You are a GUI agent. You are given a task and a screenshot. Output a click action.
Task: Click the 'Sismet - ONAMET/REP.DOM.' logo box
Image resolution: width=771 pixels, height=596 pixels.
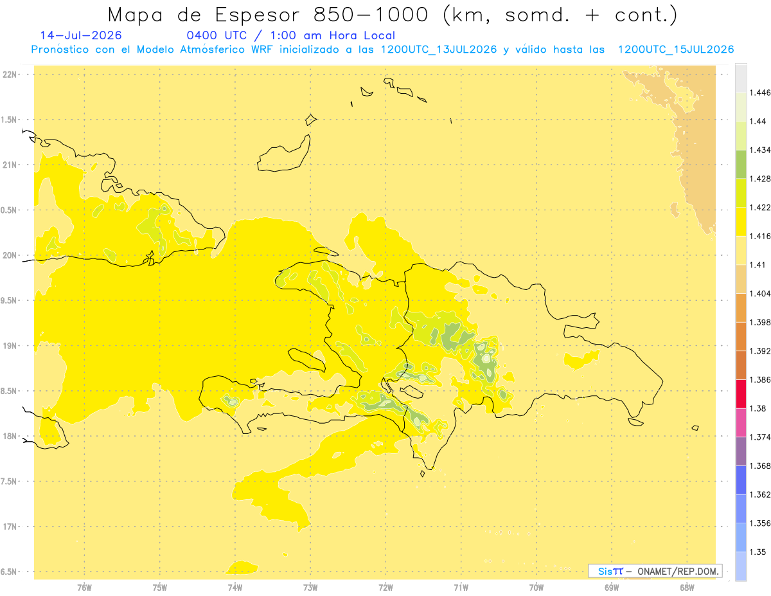click(x=655, y=571)
